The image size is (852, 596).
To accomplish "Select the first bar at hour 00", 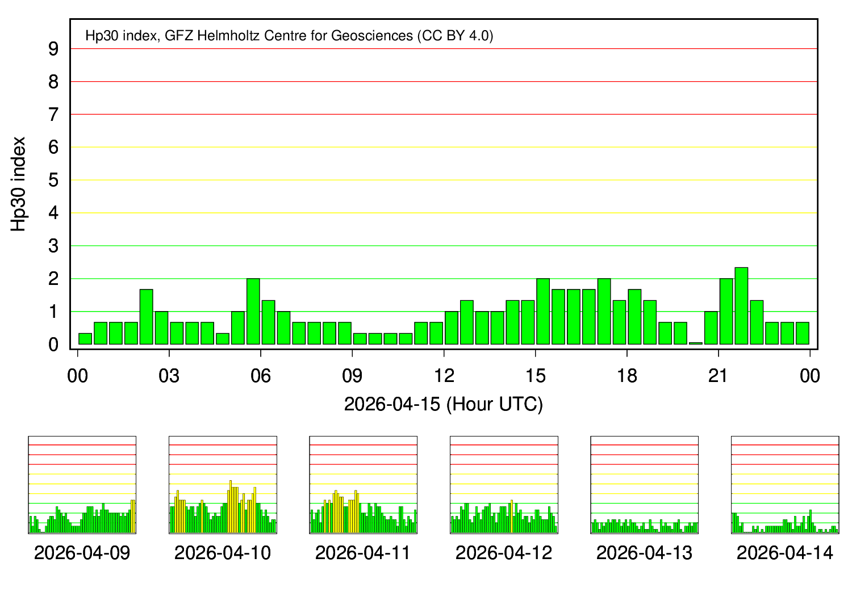I will click(85, 338).
